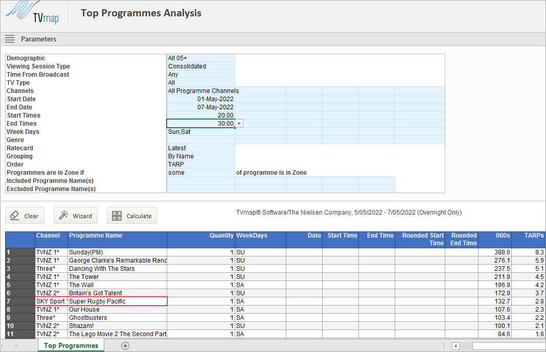546x352 pixels.
Task: Select Super Rugby Pacific cell
Action: click(118, 301)
